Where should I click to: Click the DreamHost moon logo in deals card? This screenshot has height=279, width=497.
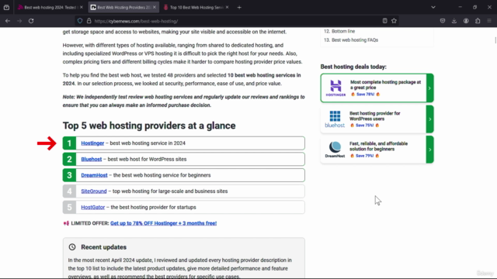pyautogui.click(x=335, y=150)
